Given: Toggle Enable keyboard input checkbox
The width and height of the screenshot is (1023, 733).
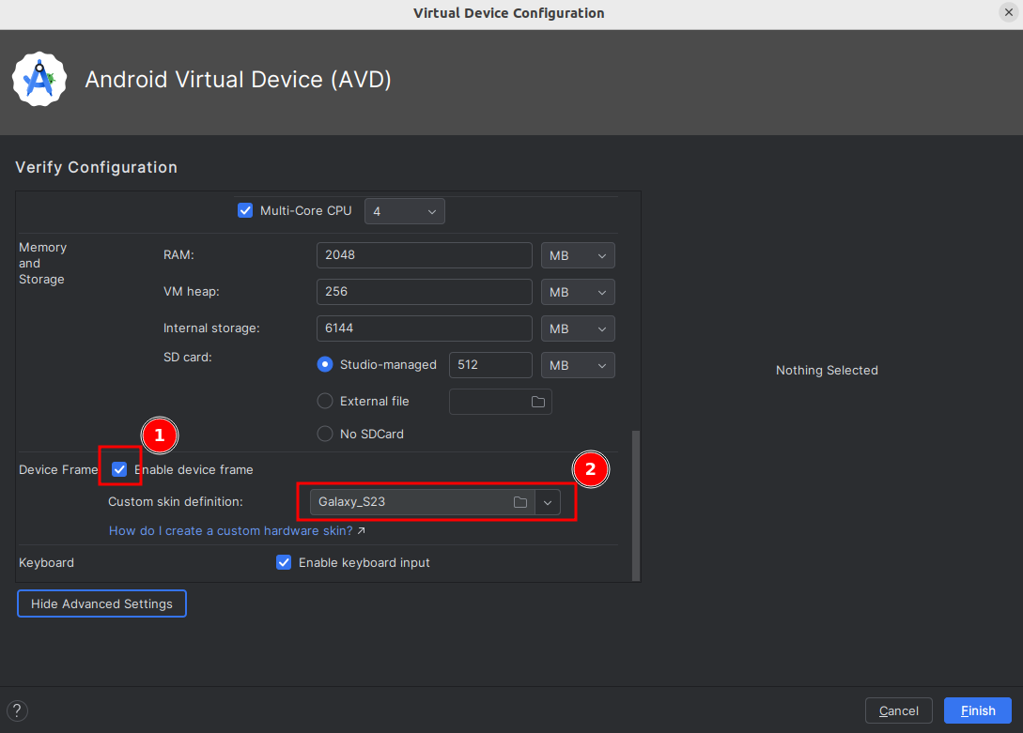Looking at the screenshot, I should (x=284, y=562).
